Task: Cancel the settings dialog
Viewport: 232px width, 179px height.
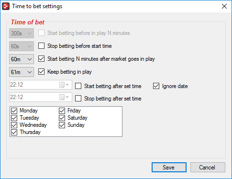Action: point(208,168)
